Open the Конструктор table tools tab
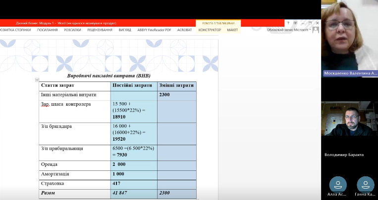 (x=210, y=30)
